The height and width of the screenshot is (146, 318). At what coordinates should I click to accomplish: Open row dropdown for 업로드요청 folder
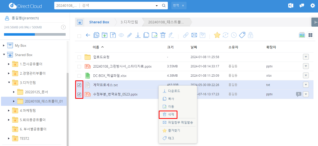pos(306,57)
